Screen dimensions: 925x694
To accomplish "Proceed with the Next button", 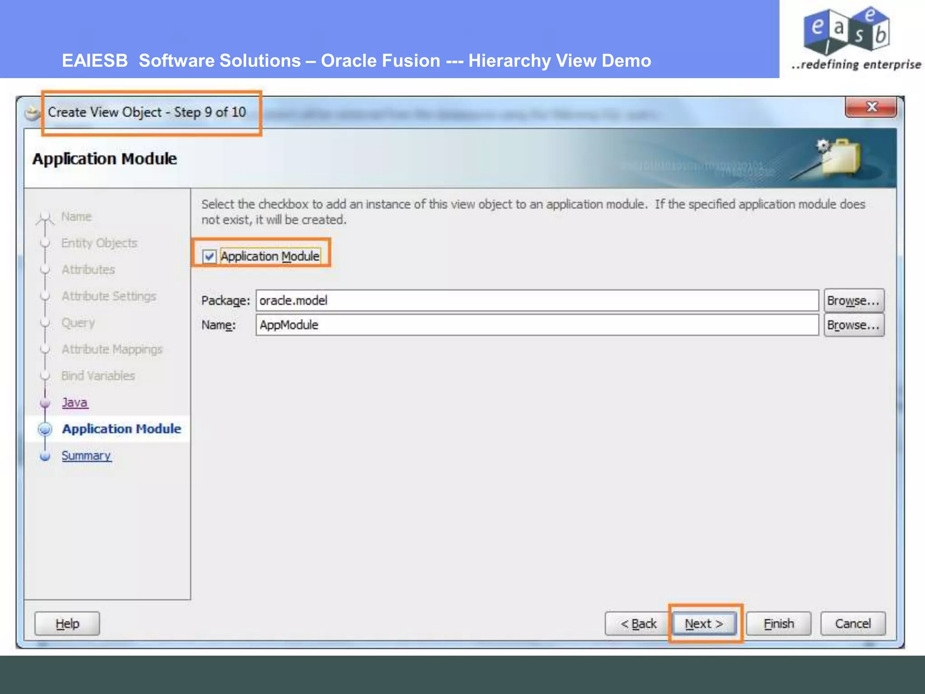I will [x=704, y=624].
